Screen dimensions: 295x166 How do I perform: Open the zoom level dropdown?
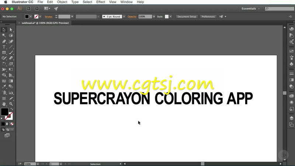38,164
